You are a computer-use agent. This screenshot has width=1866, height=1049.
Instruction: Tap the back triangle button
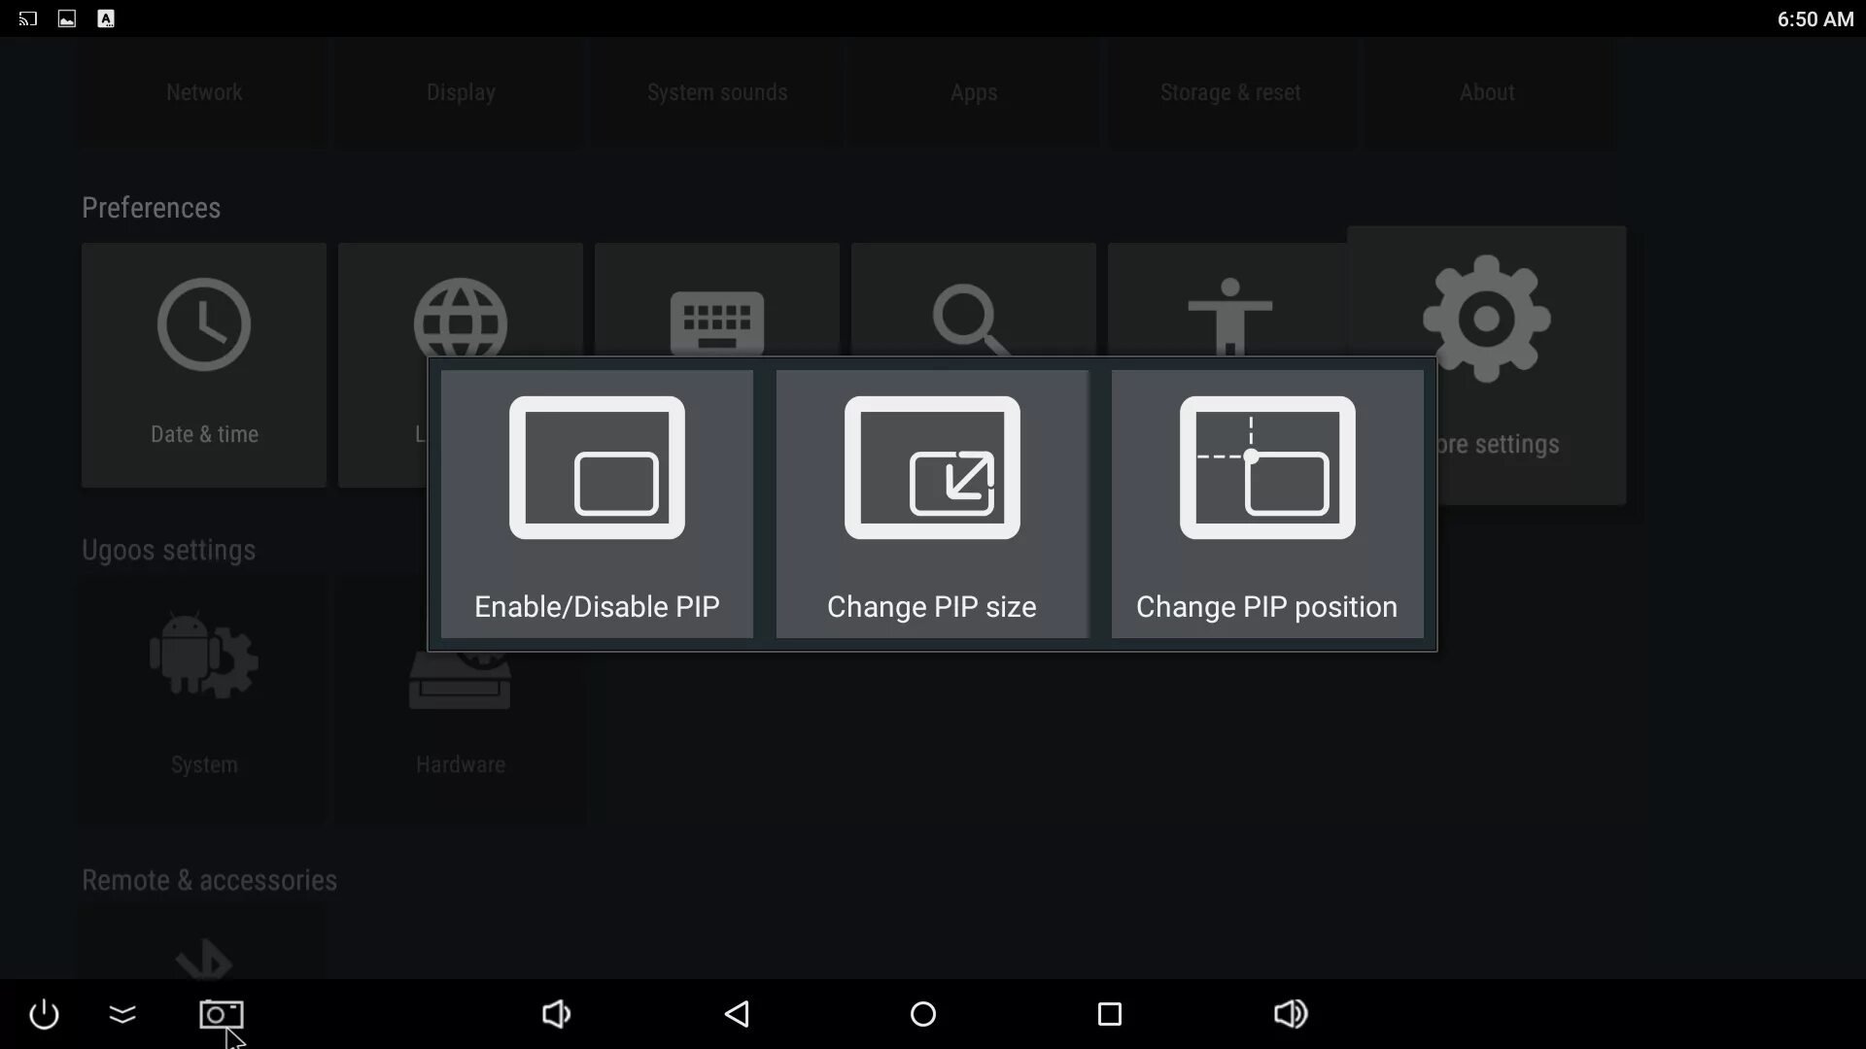point(737,1014)
